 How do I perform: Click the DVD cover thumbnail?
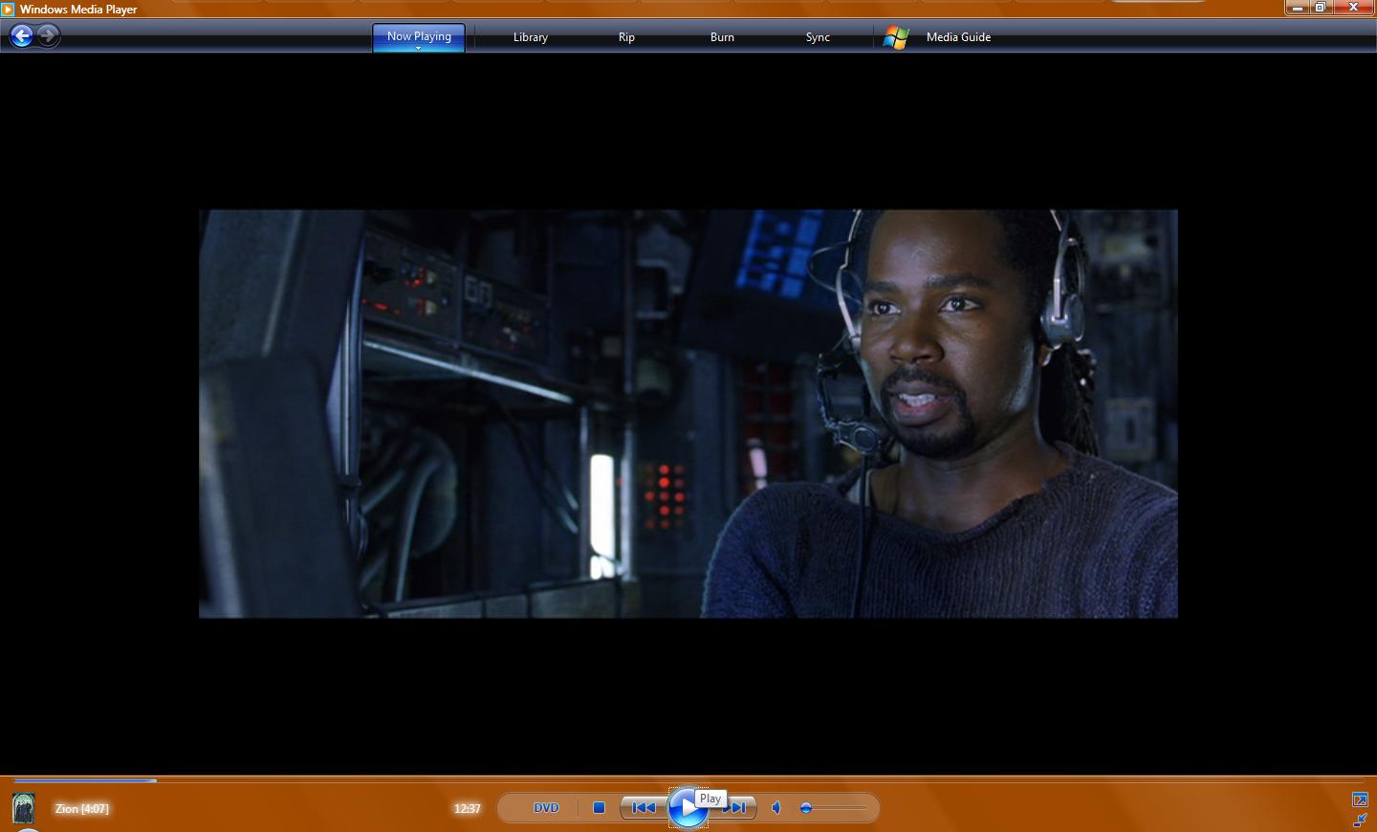click(x=24, y=808)
